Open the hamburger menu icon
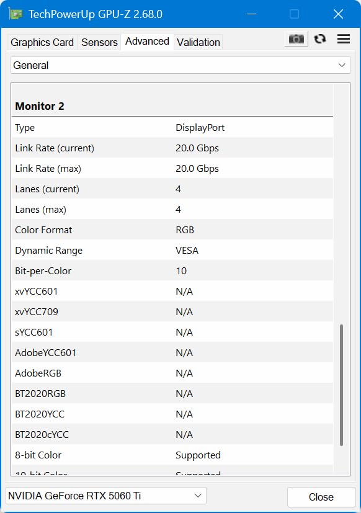The width and height of the screenshot is (361, 513). pos(344,39)
